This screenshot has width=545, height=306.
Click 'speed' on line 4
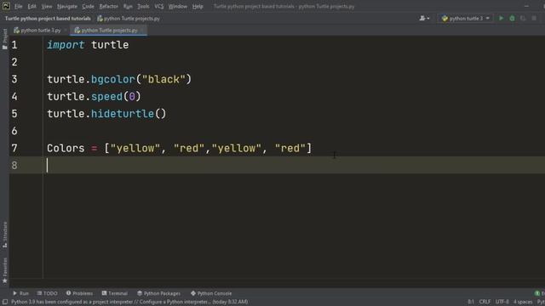pos(106,96)
